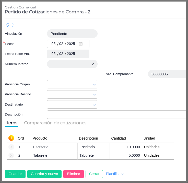Edit the Escritorio quantity cell 10.0000
Screen dimensions: 188x183
pos(126,147)
